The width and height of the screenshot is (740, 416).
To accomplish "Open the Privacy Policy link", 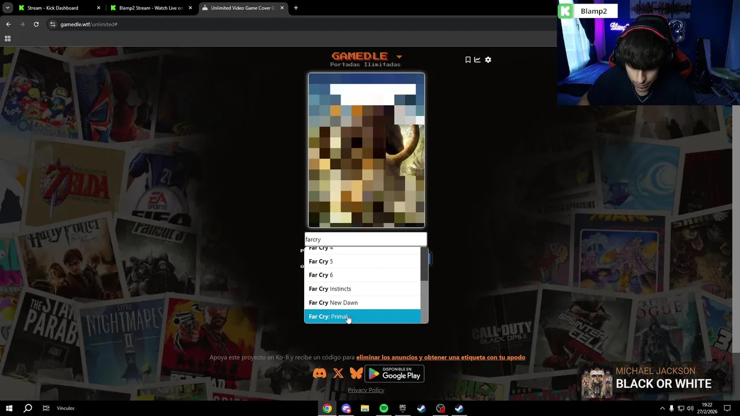I will click(x=366, y=390).
